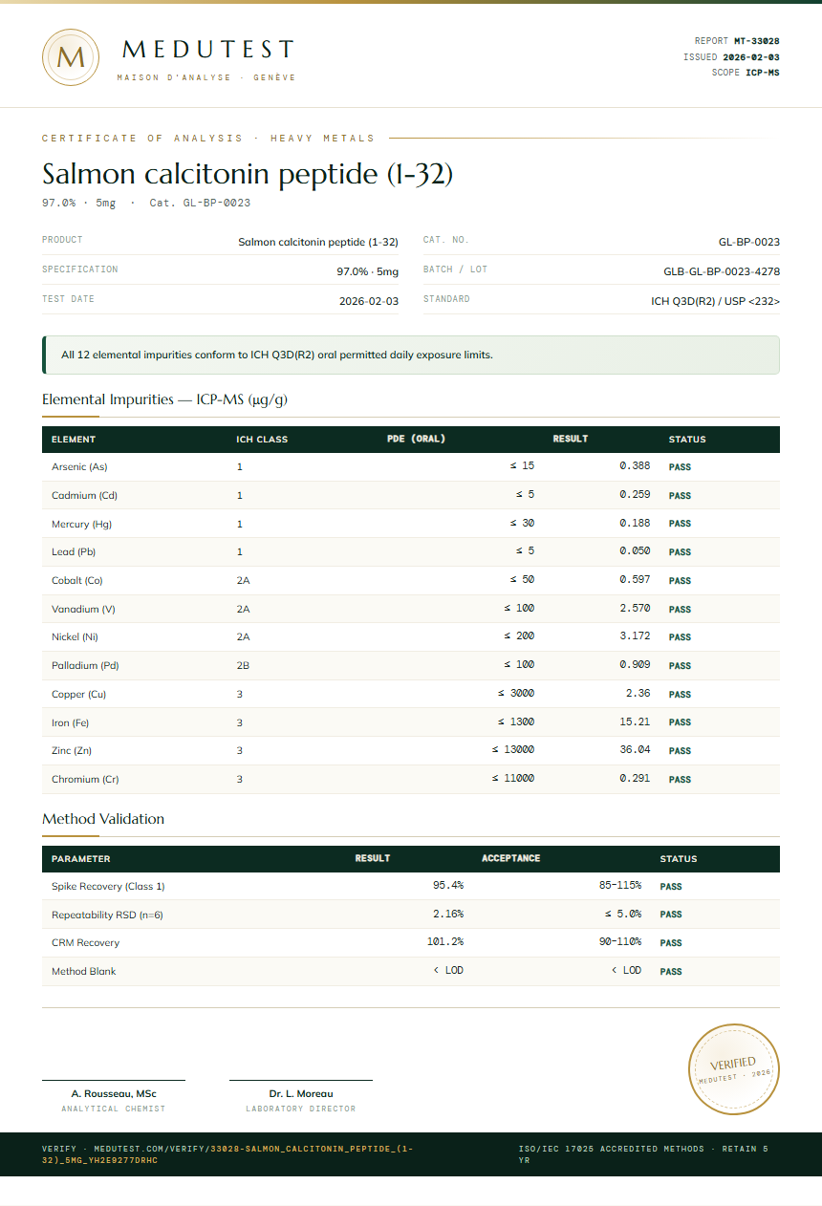
Task: Select Palladium (Pd) row label
Action: (85, 666)
